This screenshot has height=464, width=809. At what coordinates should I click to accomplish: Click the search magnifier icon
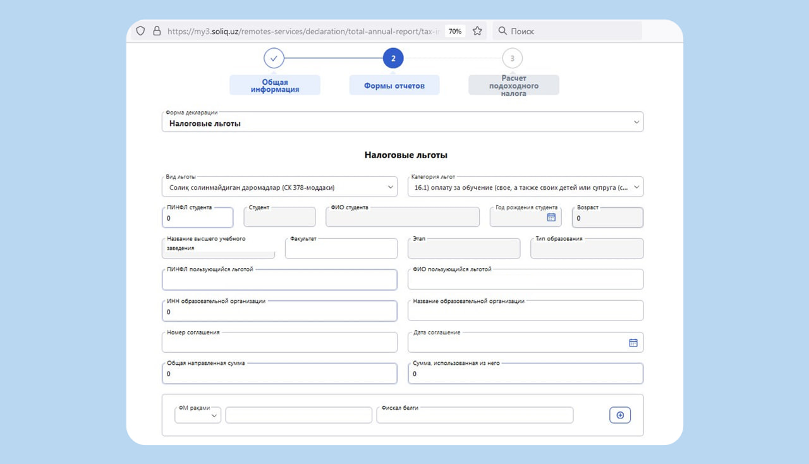(x=502, y=31)
